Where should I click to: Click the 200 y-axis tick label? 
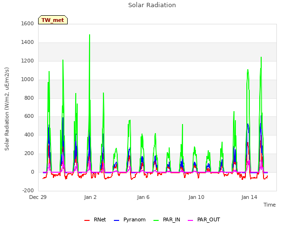(29, 154)
